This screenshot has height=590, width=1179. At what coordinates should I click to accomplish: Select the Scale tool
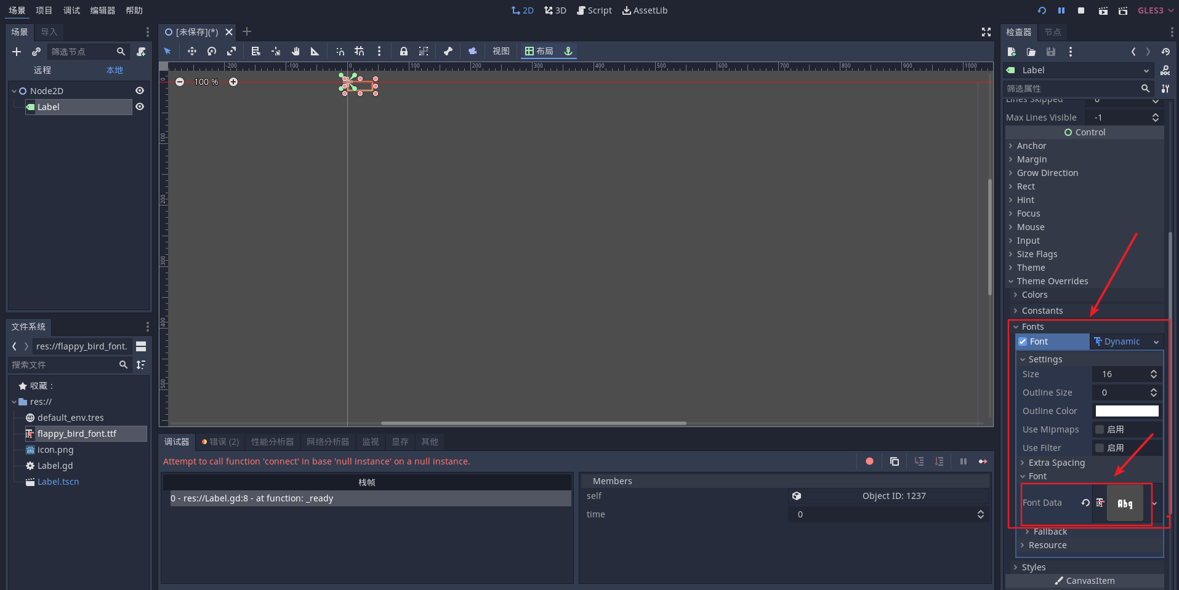231,52
